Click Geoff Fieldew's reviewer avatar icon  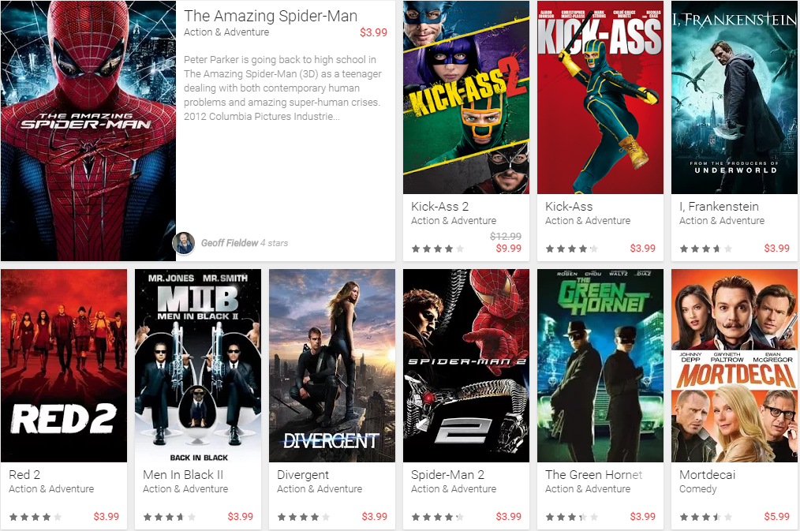[x=184, y=243]
